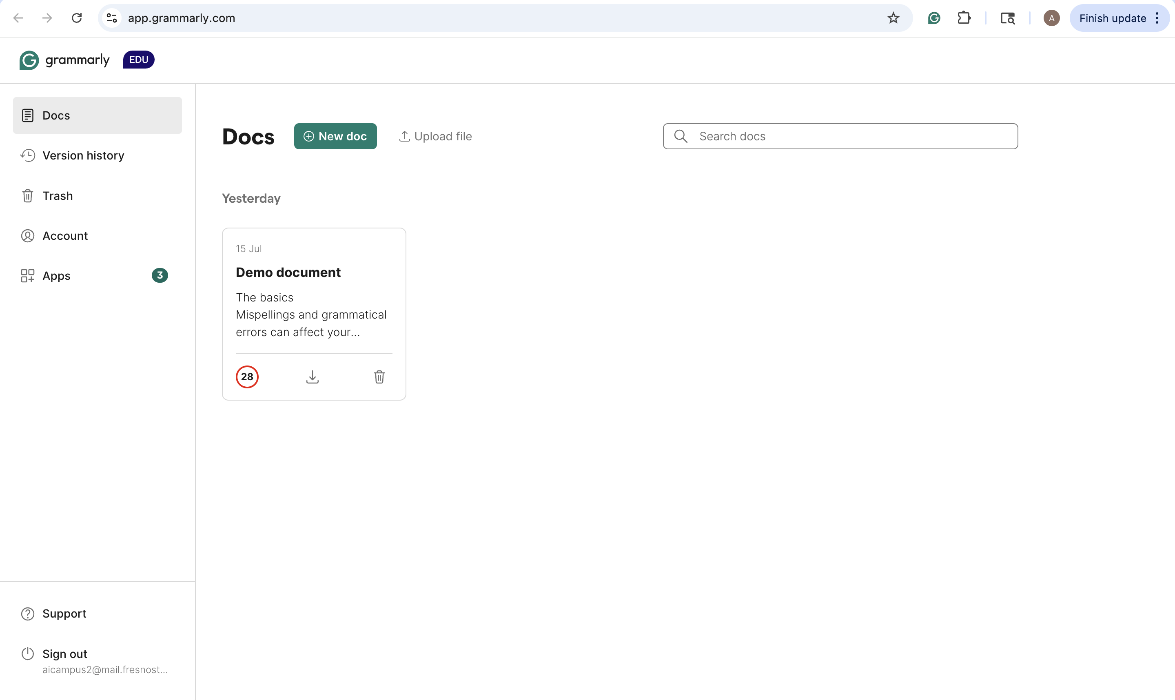Check the performance score circle 28

[247, 377]
